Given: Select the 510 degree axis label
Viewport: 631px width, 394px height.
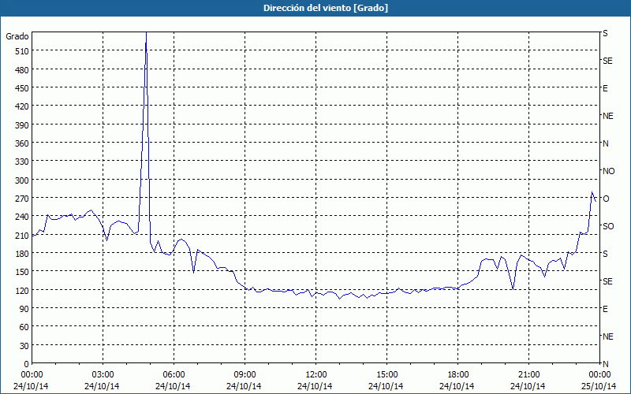Looking at the screenshot, I should (x=23, y=51).
